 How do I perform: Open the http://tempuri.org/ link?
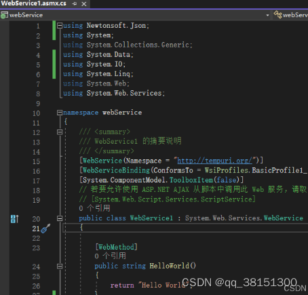[x=214, y=161]
